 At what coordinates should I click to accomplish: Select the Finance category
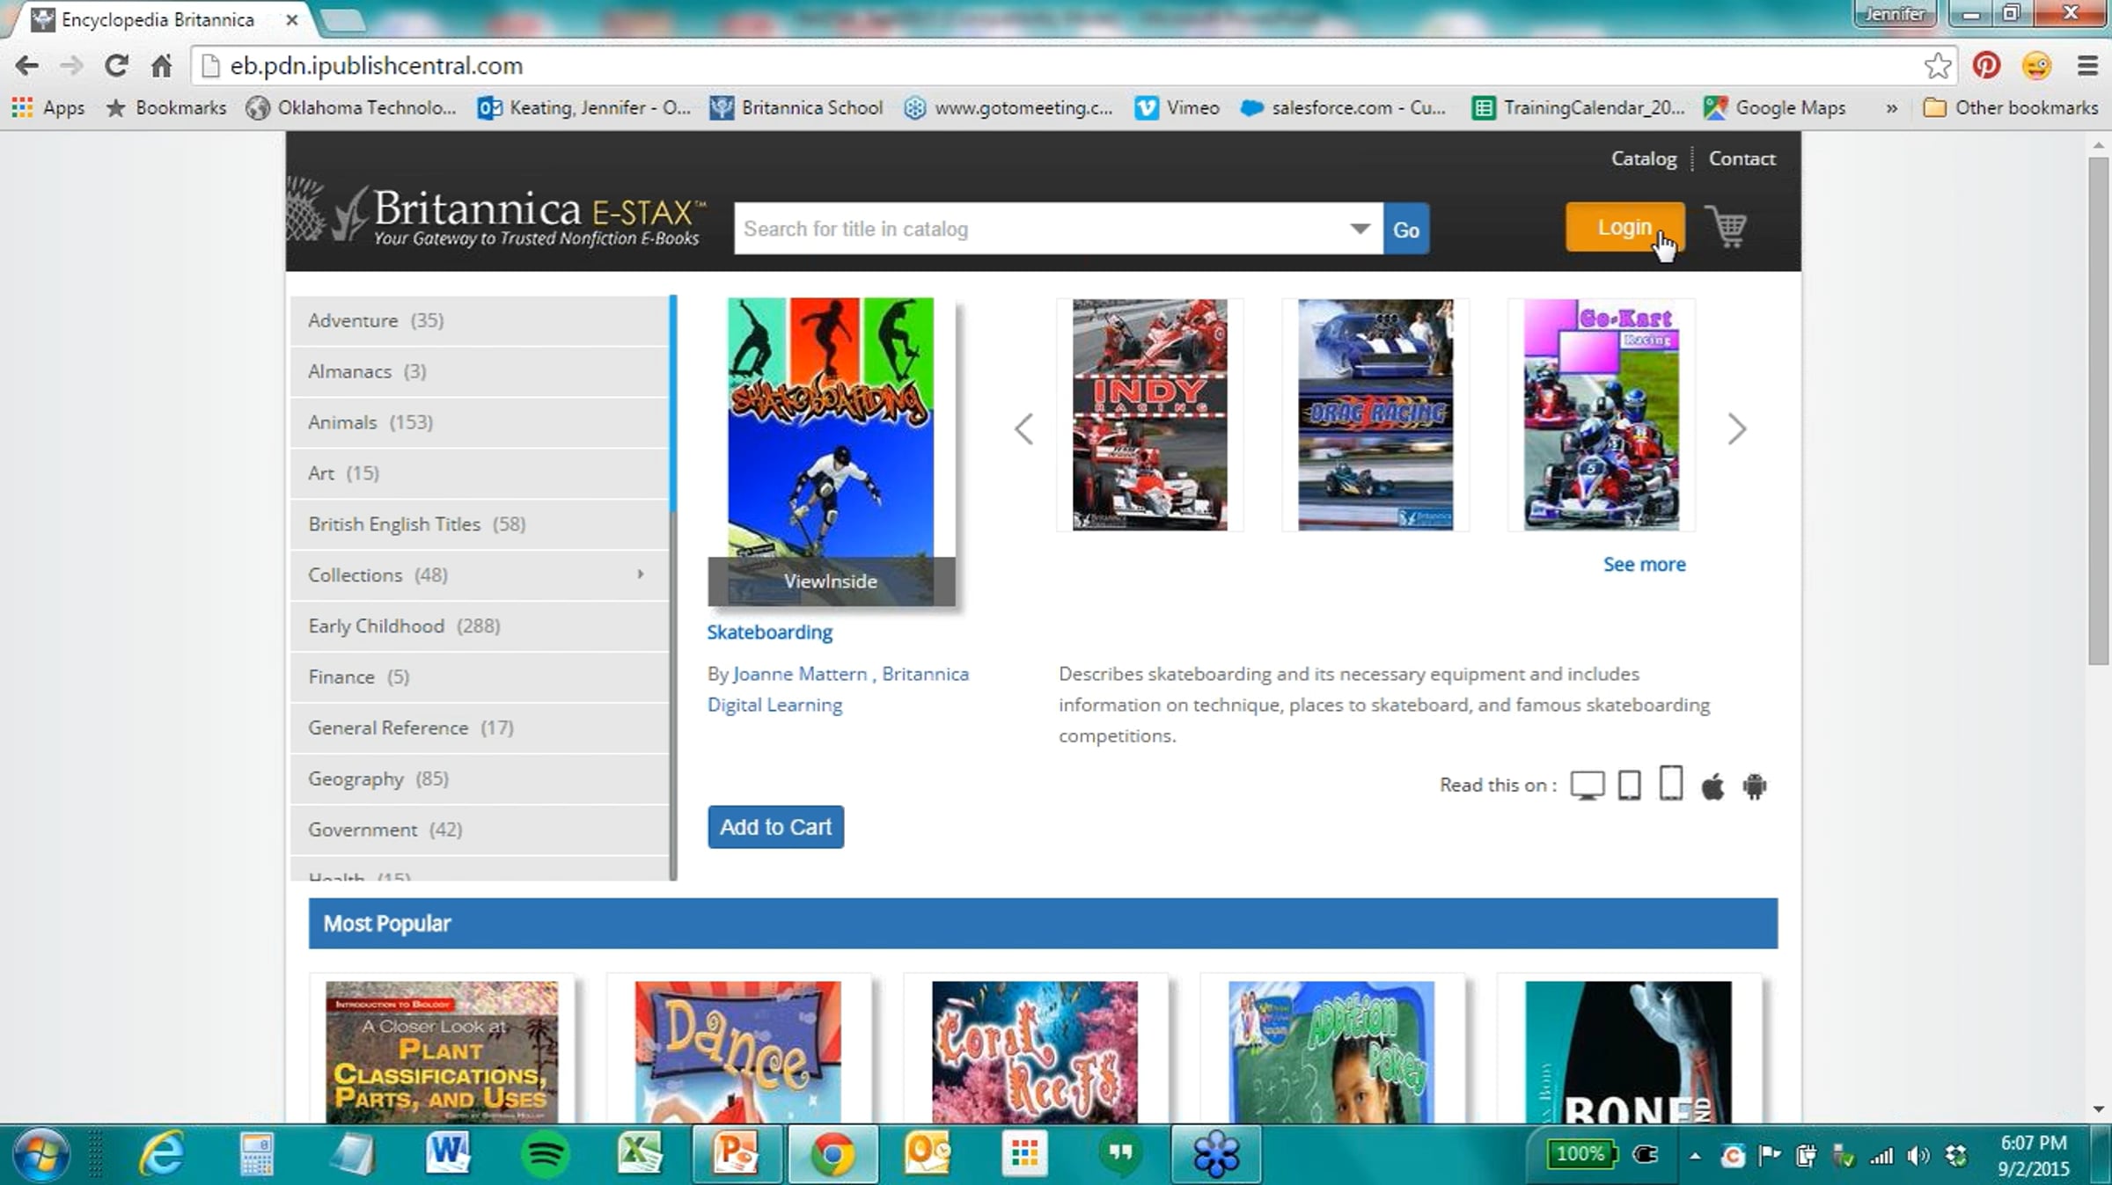[480, 677]
